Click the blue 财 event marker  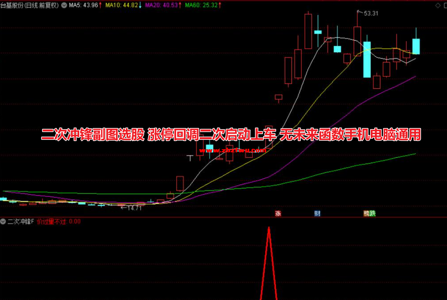tap(317, 213)
